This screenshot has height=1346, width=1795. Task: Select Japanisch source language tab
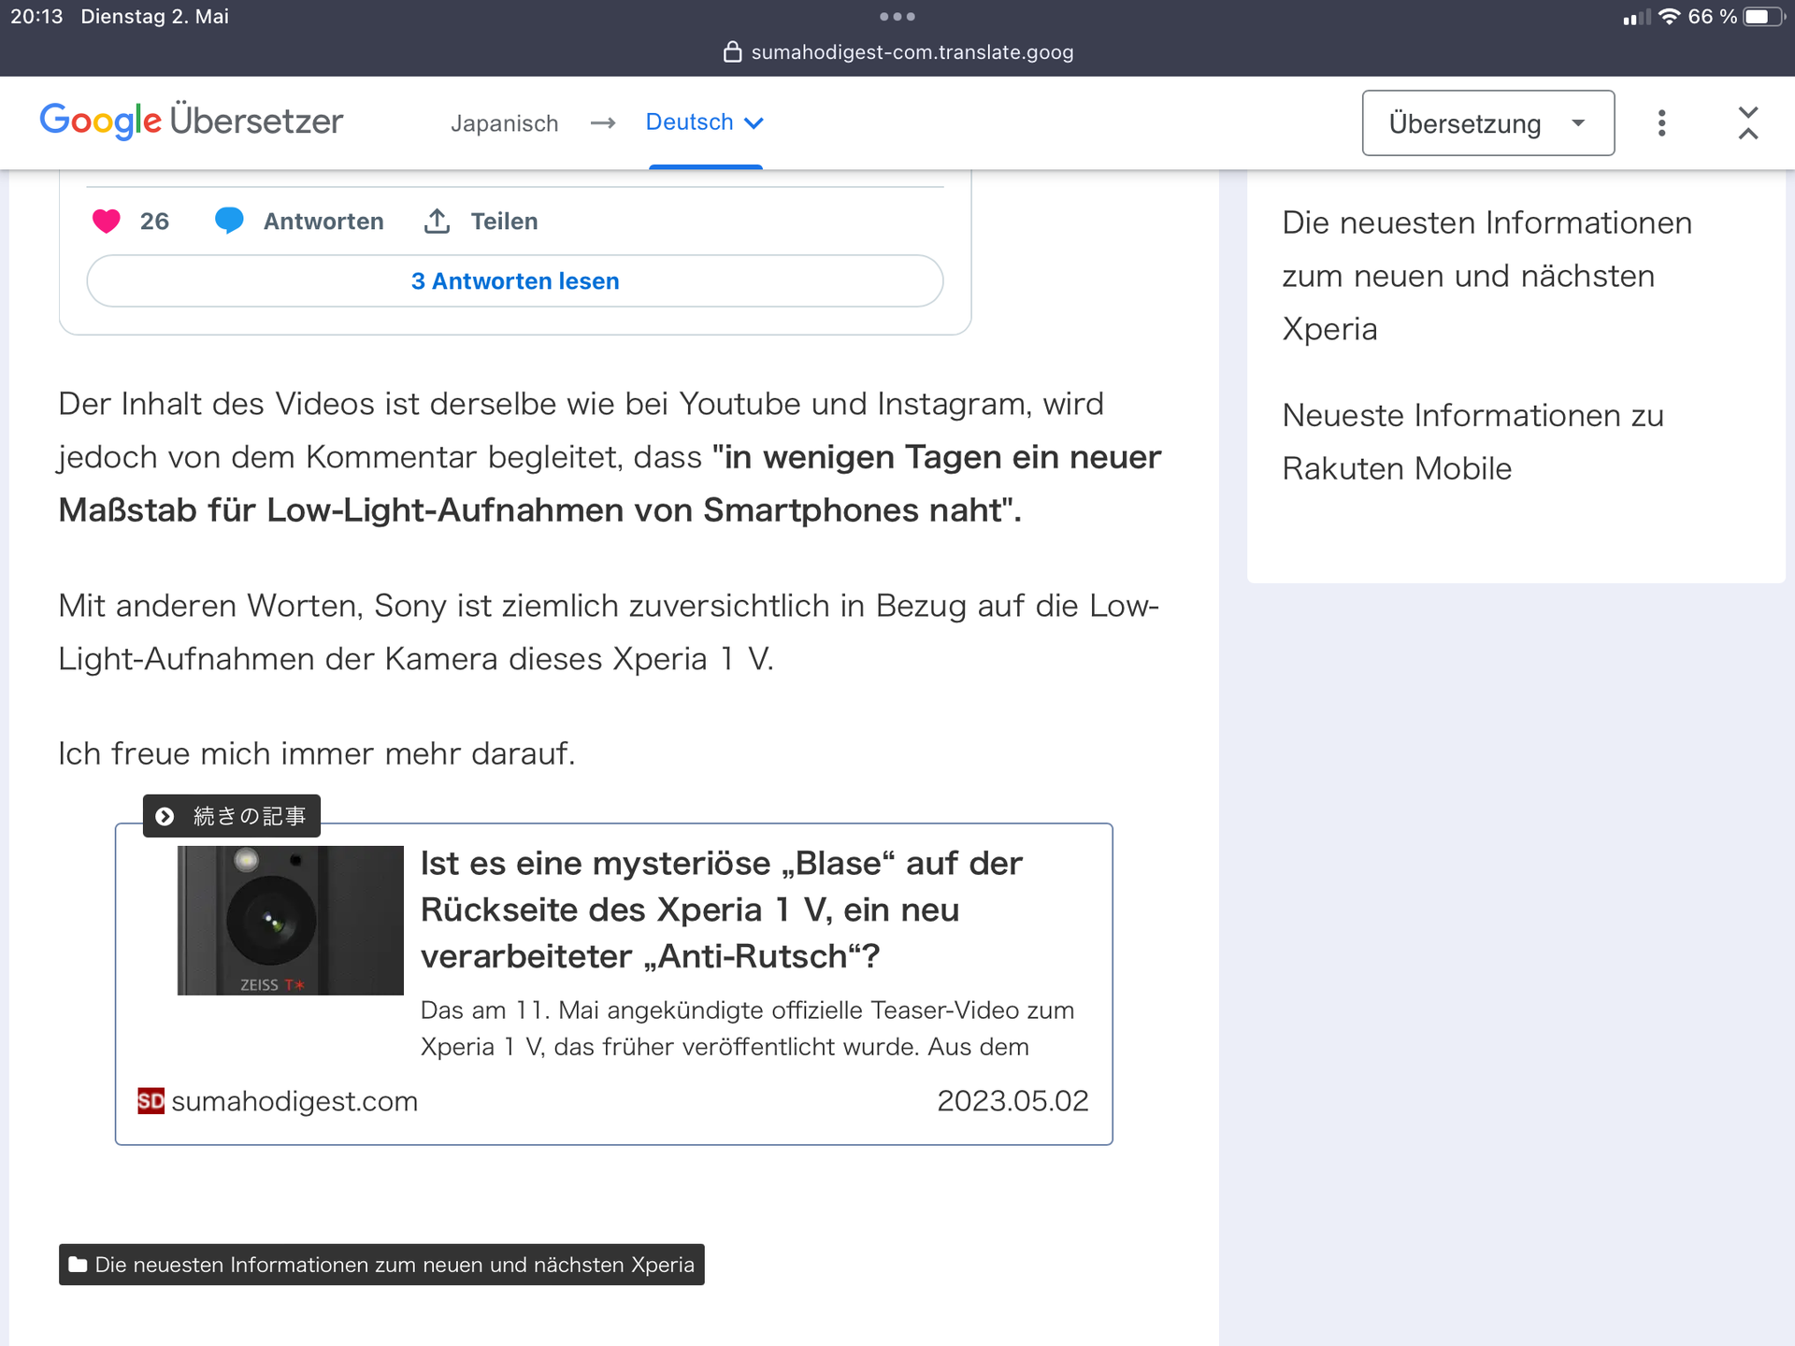coord(504,123)
